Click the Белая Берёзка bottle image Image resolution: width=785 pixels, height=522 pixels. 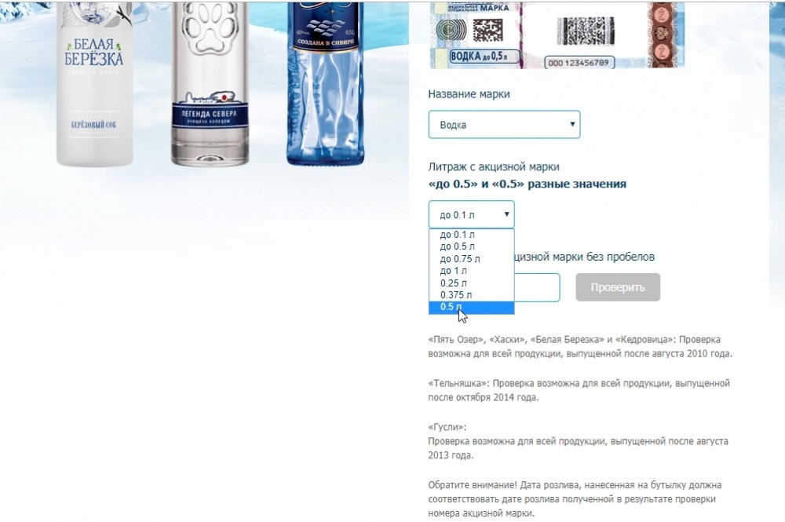[95, 82]
